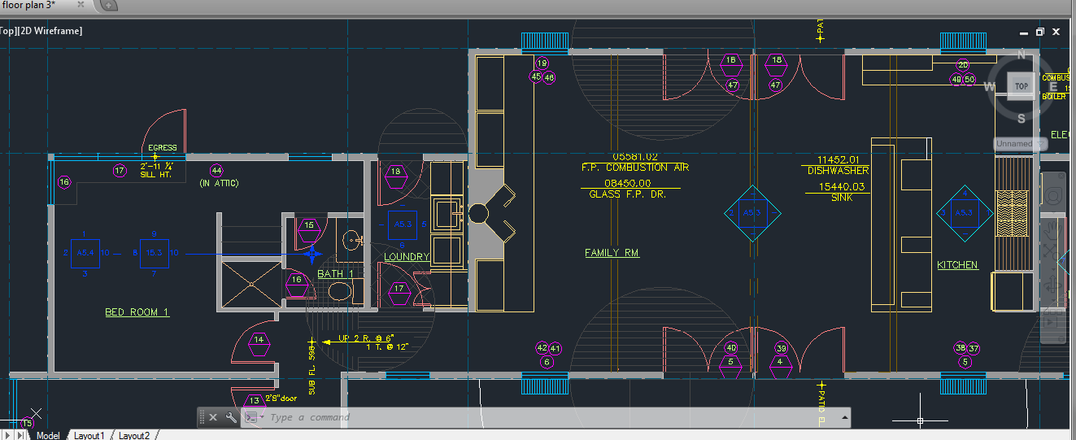This screenshot has width=1076, height=440.
Task: Click the Top view control label
Action: [x=8, y=31]
